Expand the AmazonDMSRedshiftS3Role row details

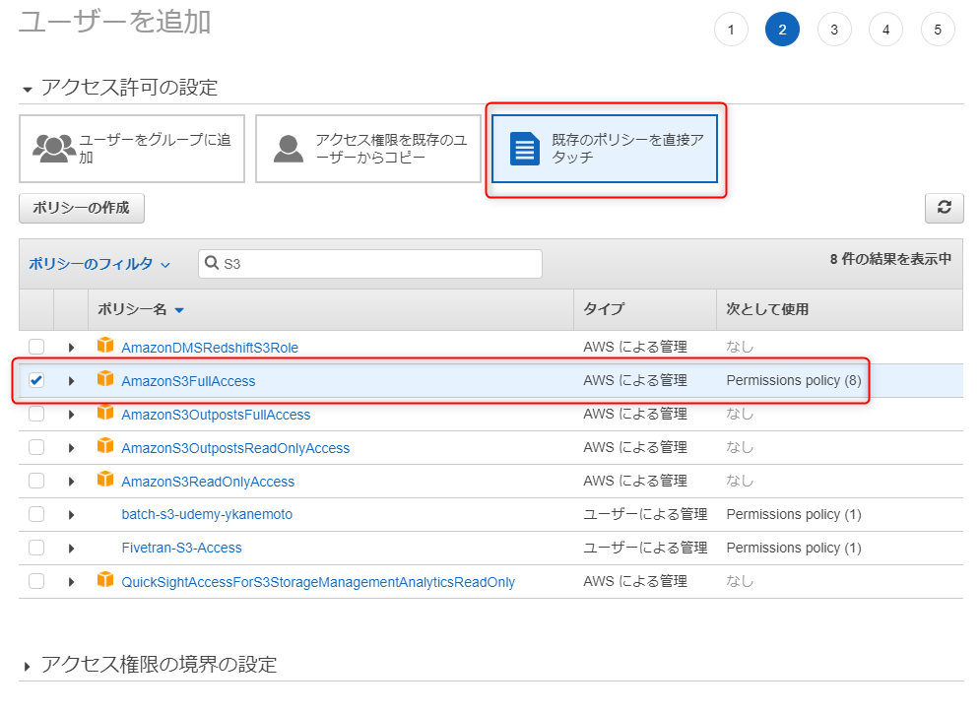click(x=71, y=348)
